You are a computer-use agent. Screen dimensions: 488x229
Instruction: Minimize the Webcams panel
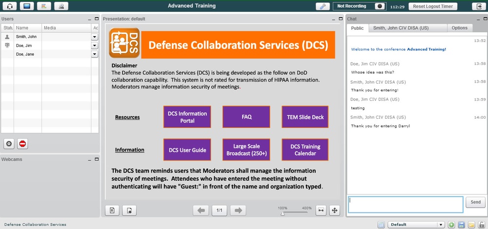tap(90, 160)
